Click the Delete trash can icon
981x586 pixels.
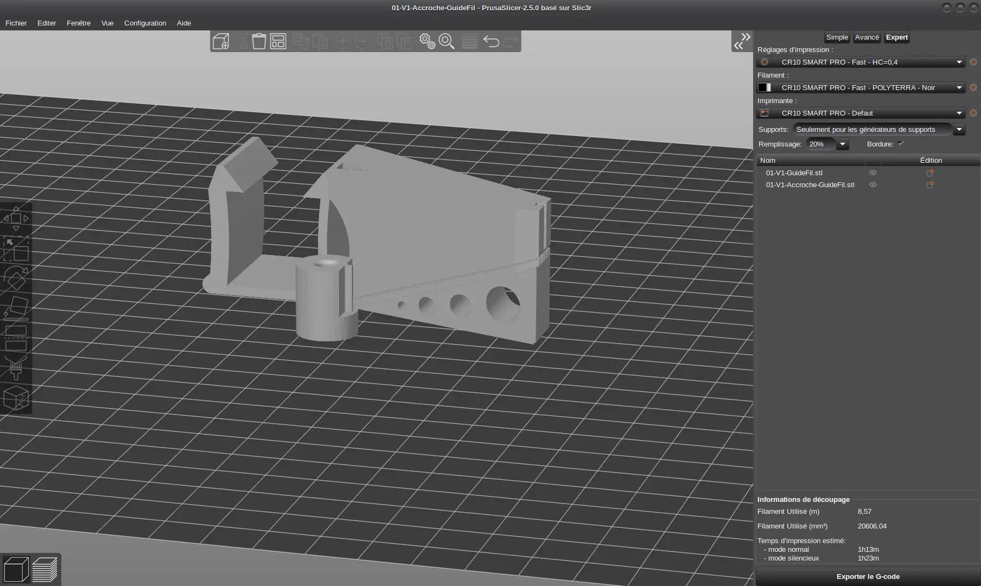tap(259, 41)
